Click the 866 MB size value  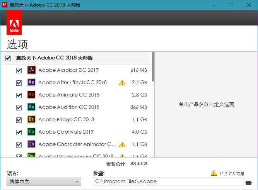click(138, 107)
